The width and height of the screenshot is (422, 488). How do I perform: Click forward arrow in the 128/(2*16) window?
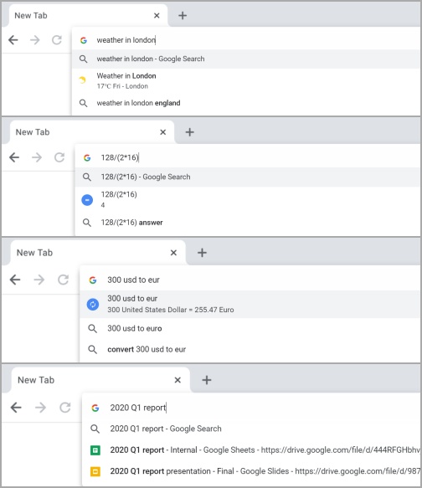click(37, 157)
